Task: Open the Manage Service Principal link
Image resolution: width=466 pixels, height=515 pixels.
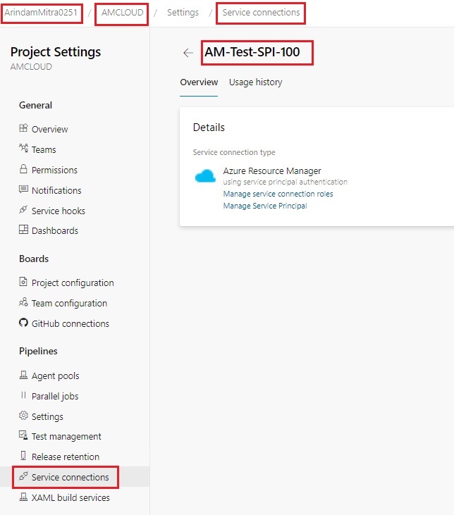Action: tap(265, 206)
